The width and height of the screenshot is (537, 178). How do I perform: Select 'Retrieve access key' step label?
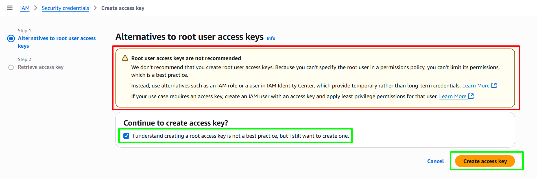point(41,67)
